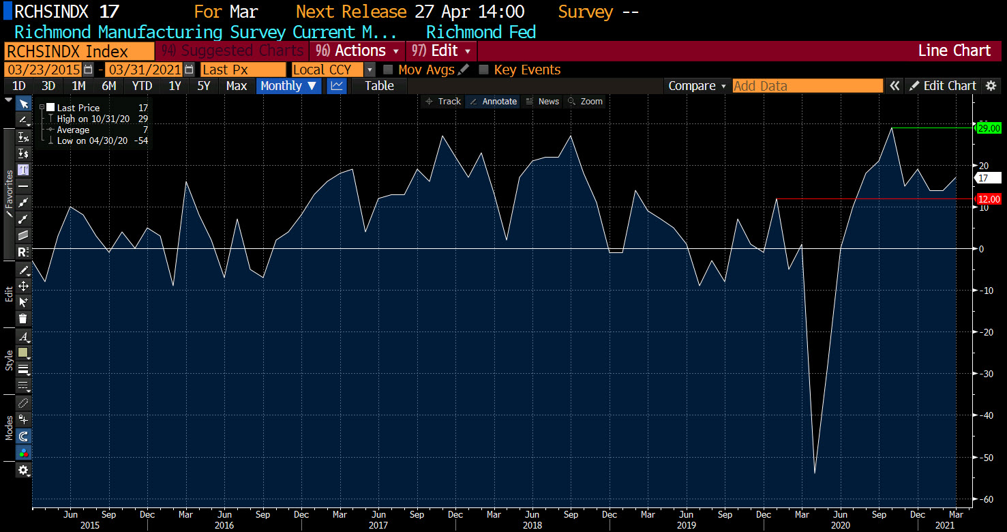Toggle the chain link mode icon
The height and width of the screenshot is (532, 1007).
click(x=23, y=403)
